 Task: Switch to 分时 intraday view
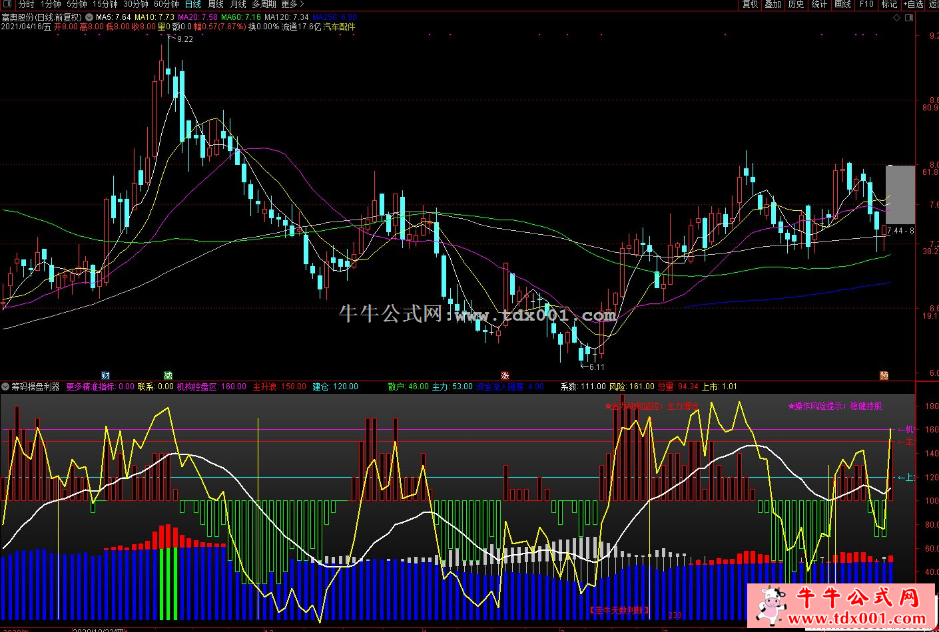[x=26, y=4]
